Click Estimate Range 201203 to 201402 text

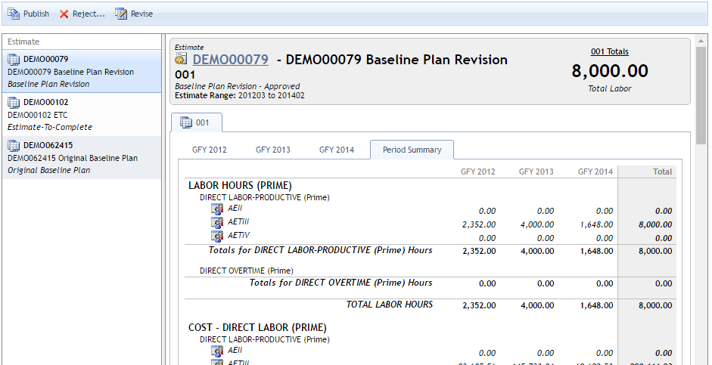point(240,96)
